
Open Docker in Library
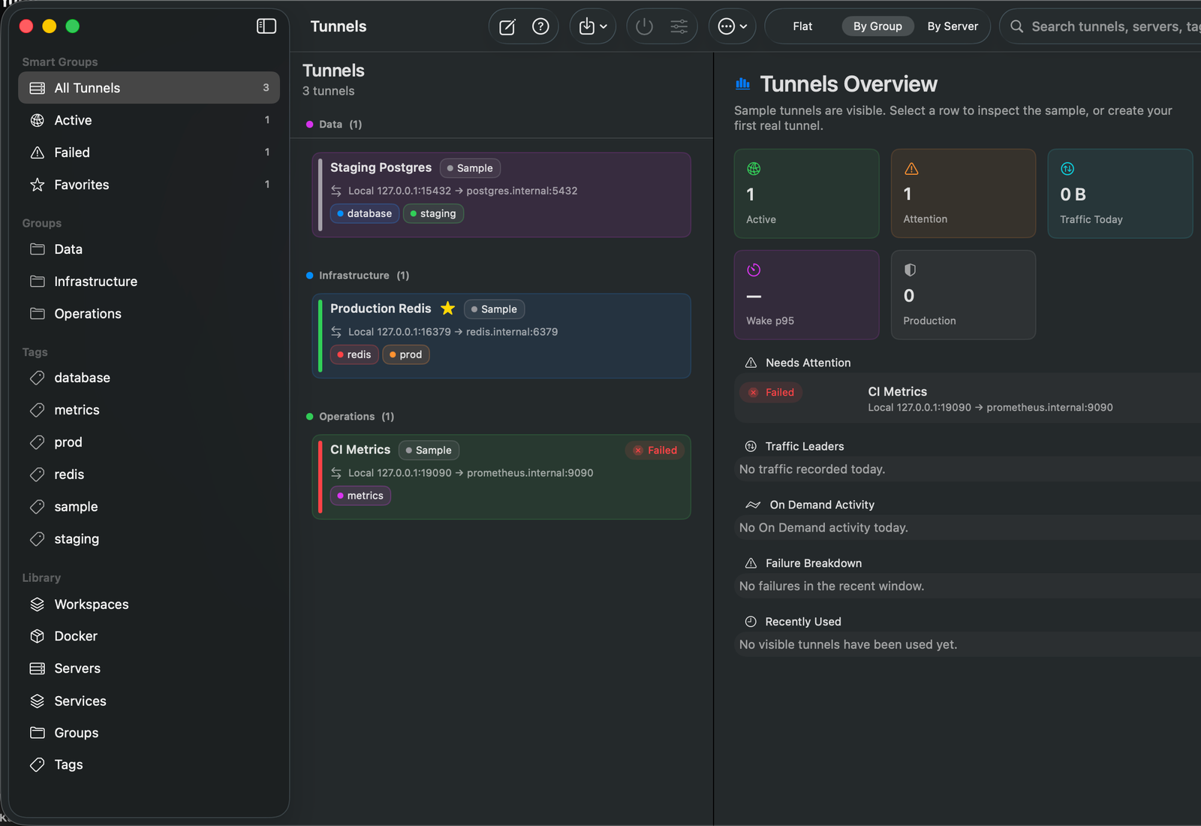coord(149,636)
